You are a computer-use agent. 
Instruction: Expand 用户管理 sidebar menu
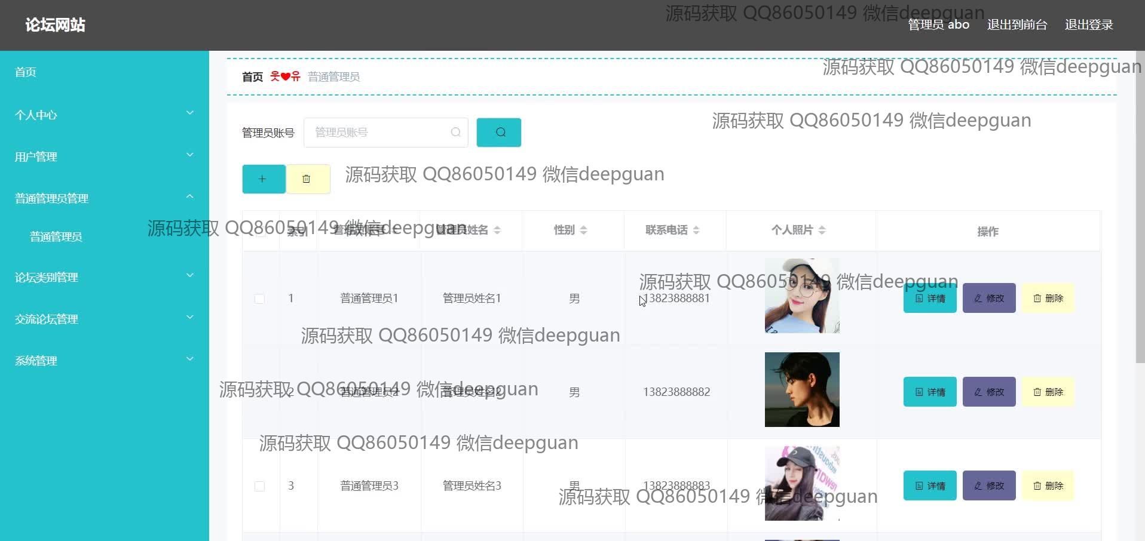pos(105,156)
